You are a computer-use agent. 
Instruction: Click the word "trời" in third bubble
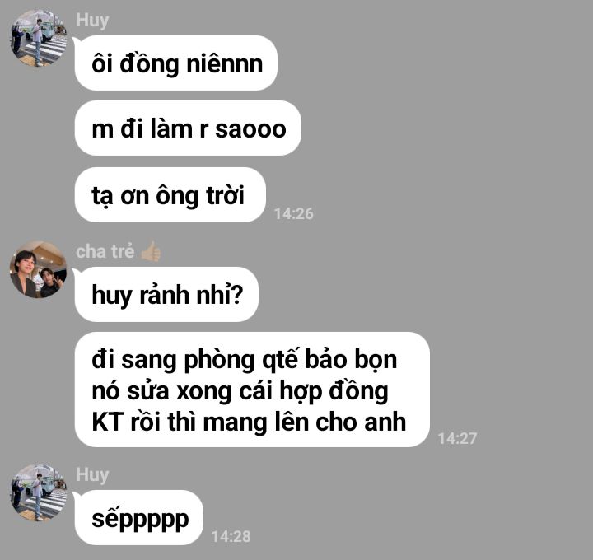pos(226,195)
